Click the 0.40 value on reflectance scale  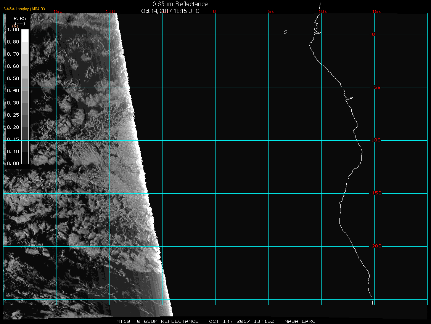(x=13, y=90)
